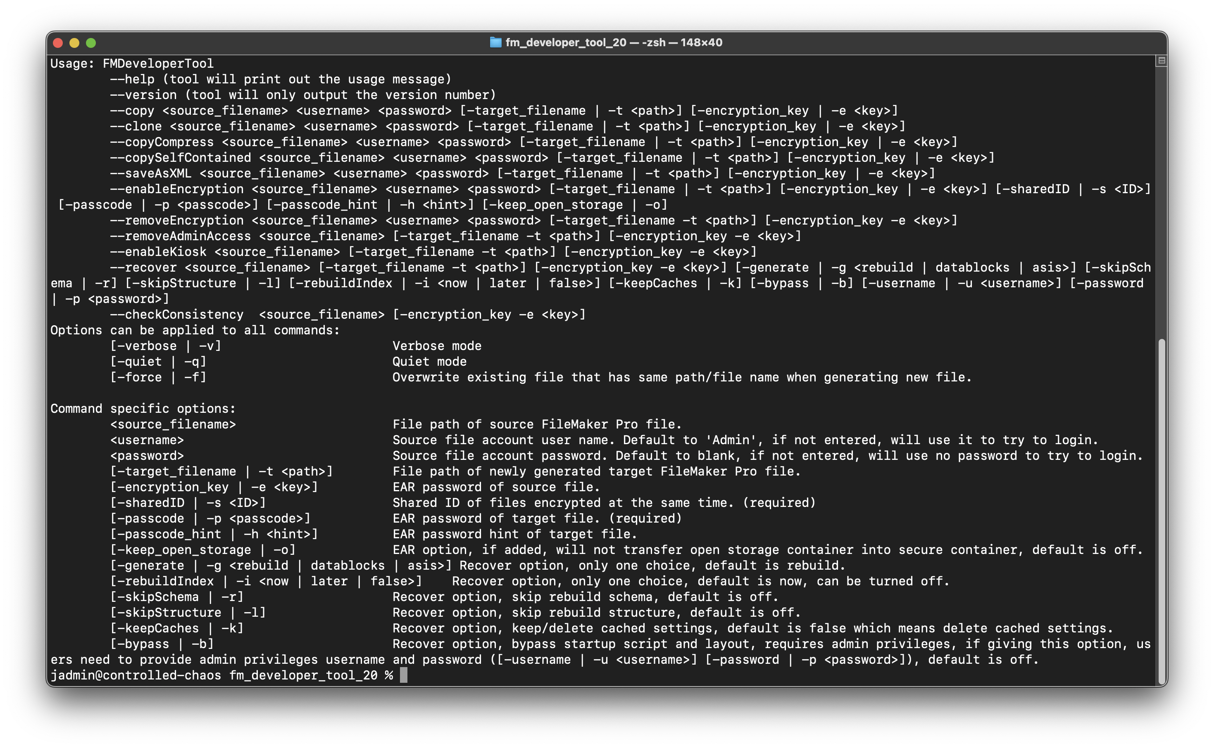Click the --removeAdminAccess command text
The width and height of the screenshot is (1214, 748).
pos(180,237)
